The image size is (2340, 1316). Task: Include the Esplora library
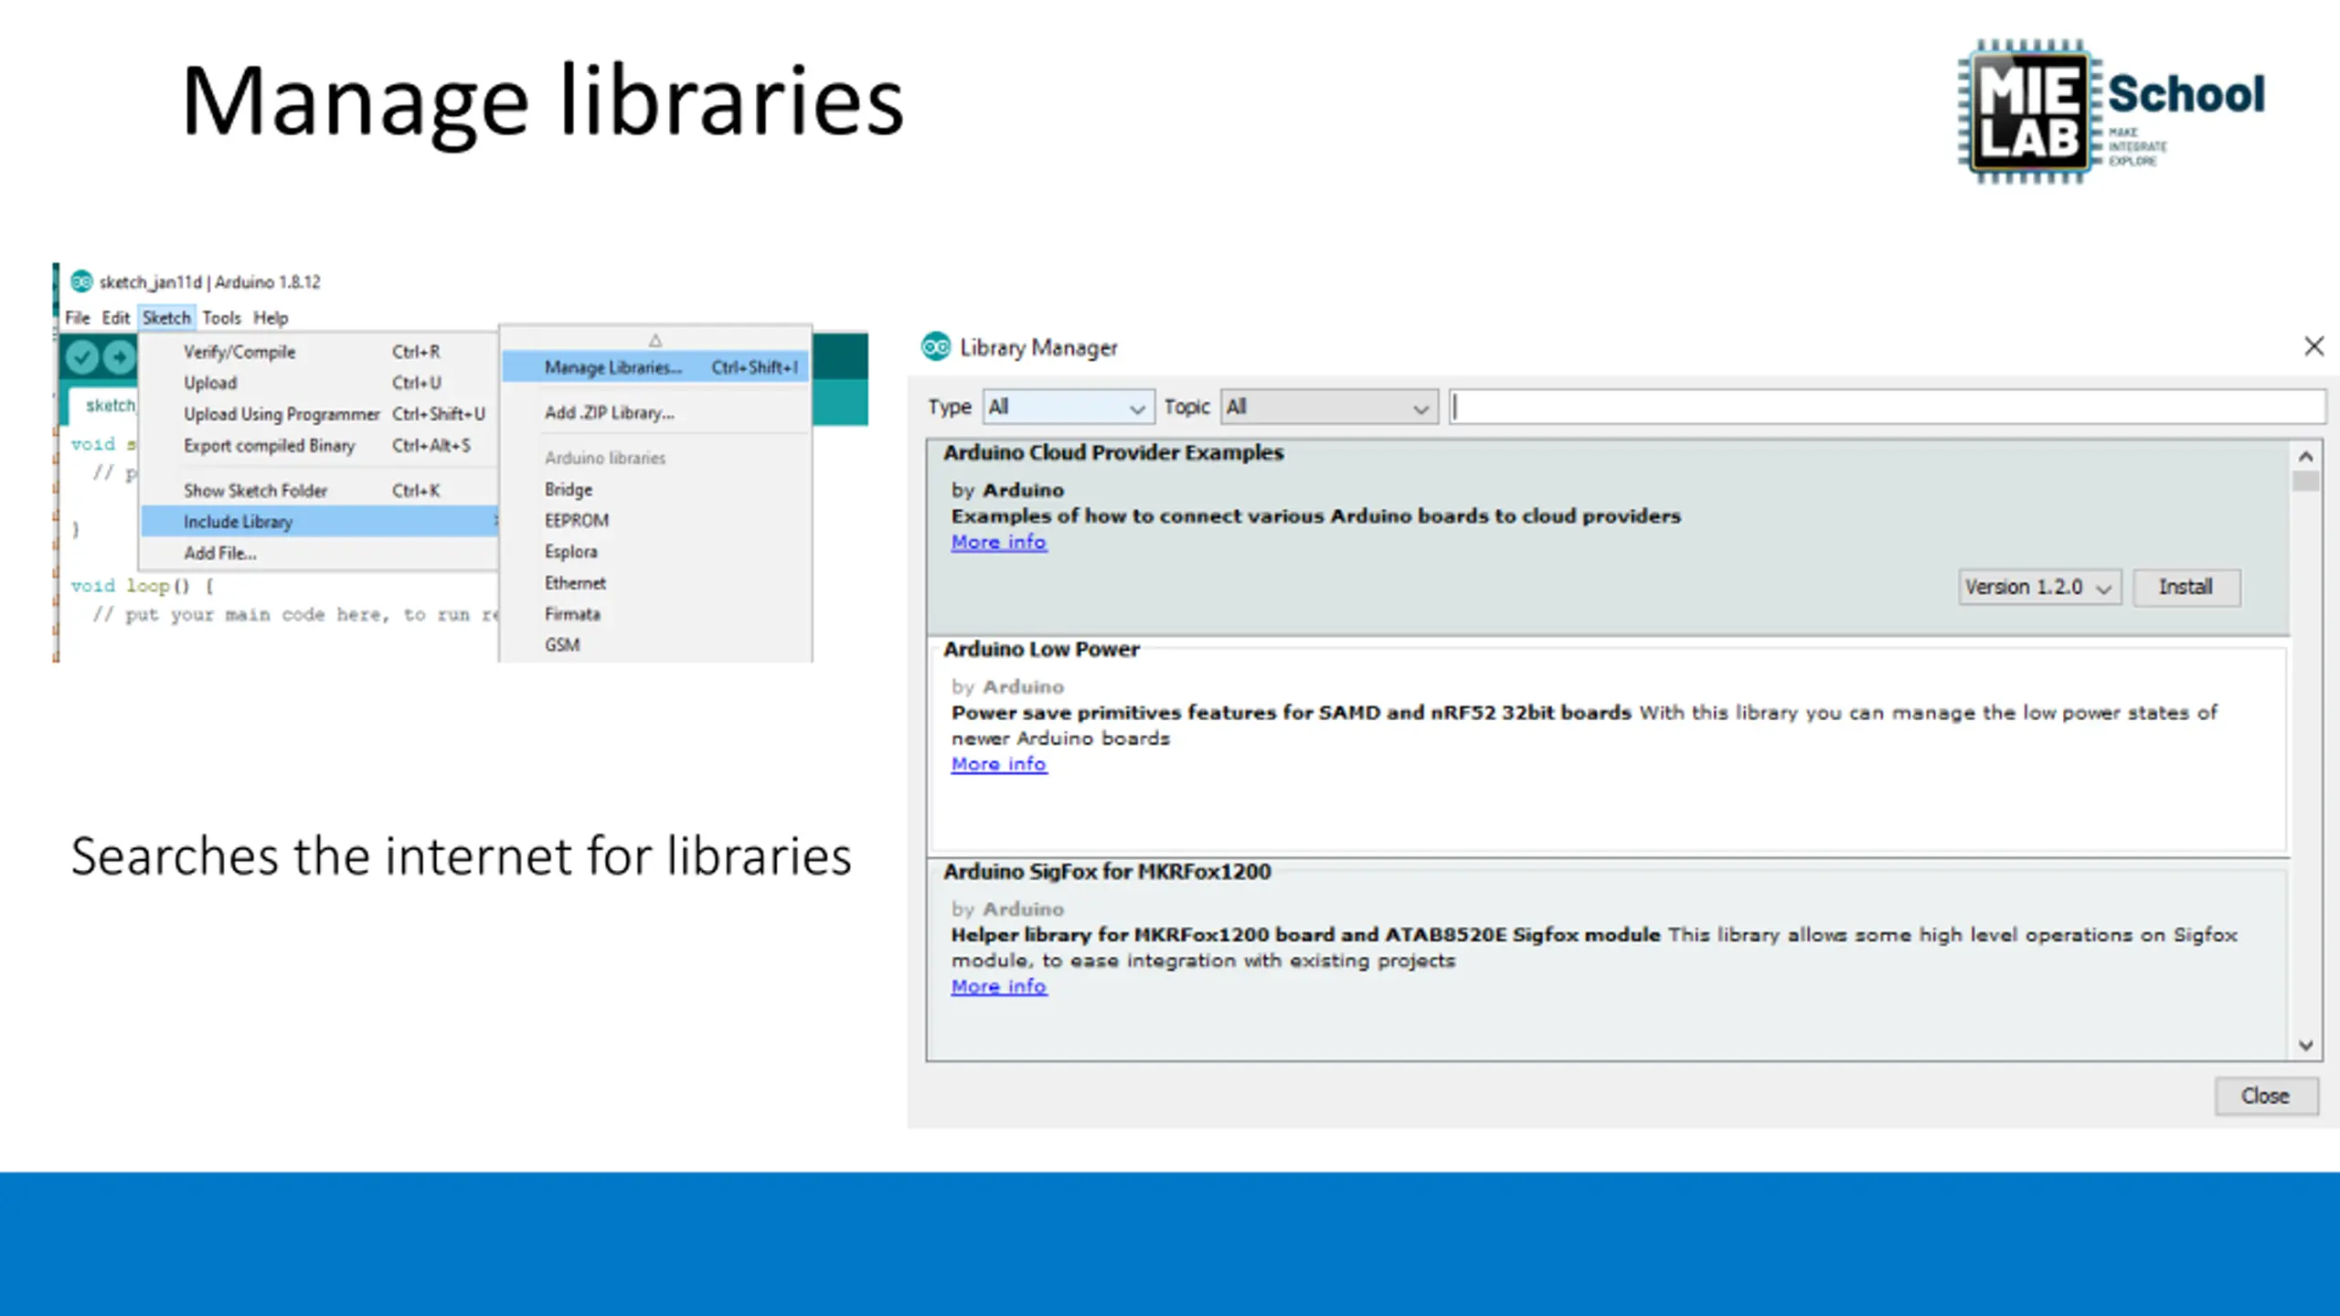click(x=655, y=552)
